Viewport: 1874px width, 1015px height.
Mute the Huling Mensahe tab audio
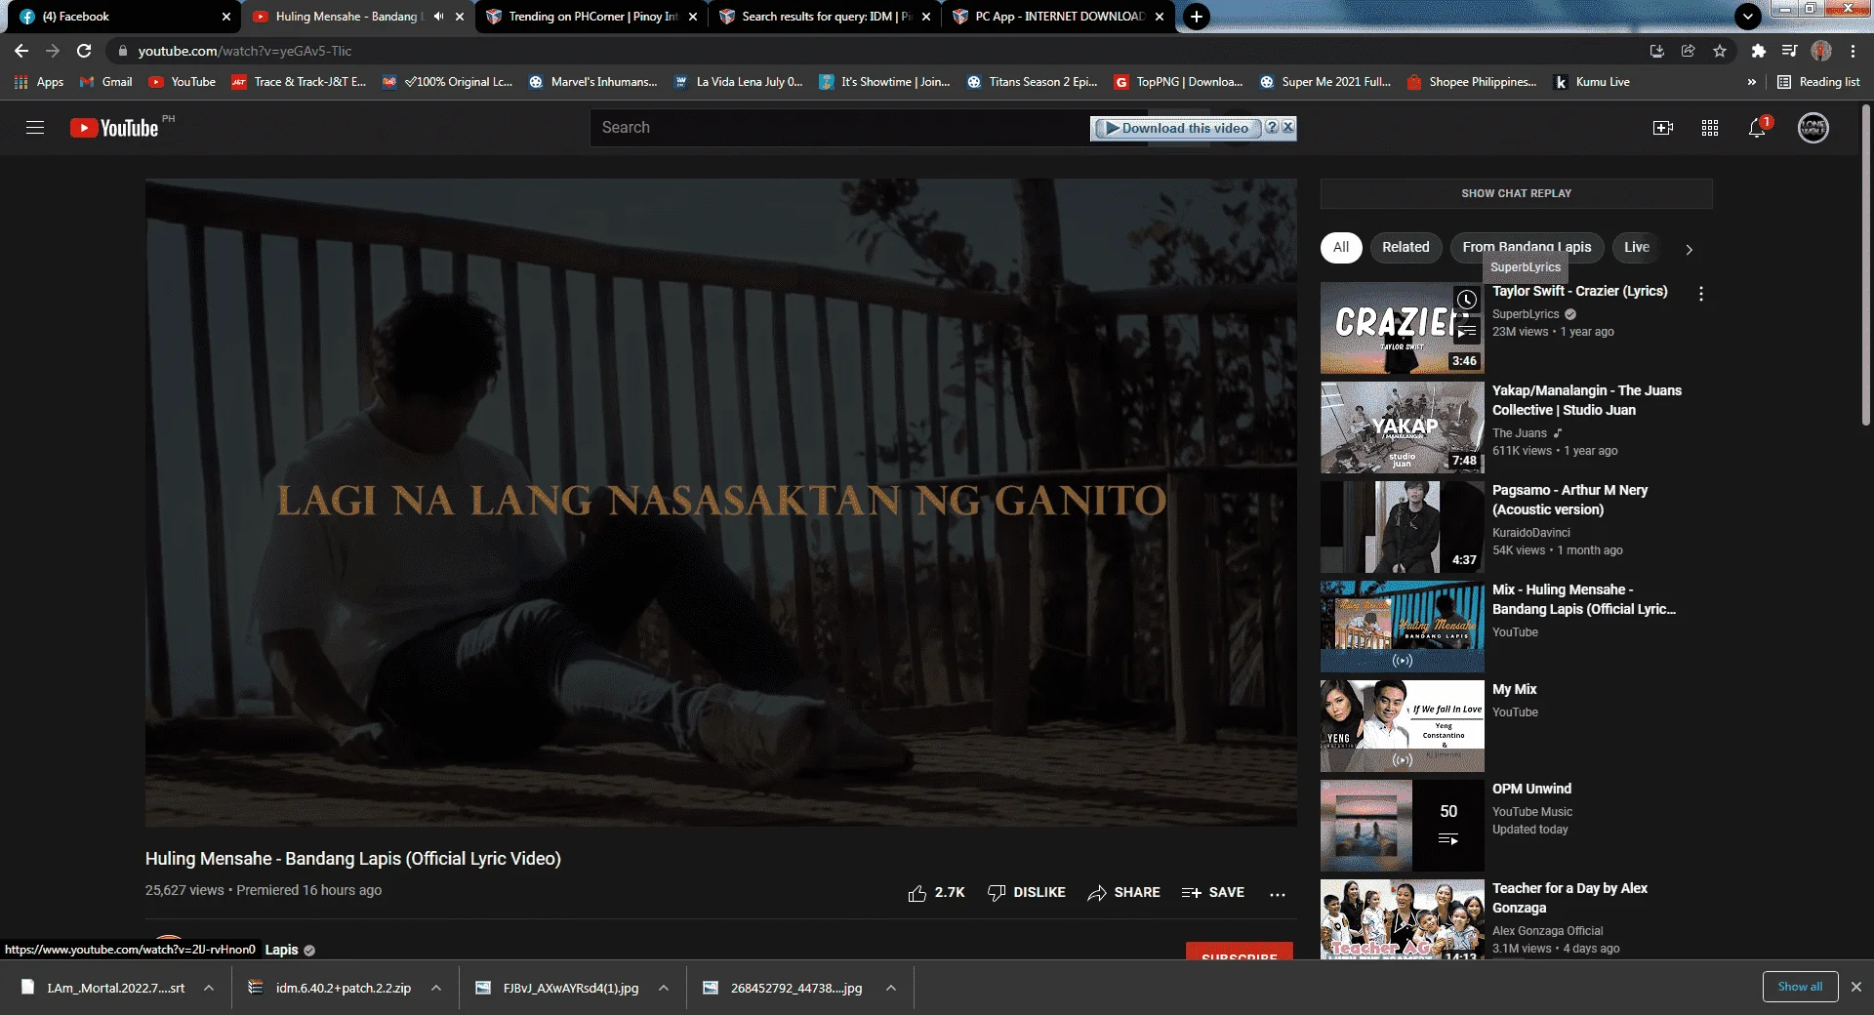tap(438, 17)
